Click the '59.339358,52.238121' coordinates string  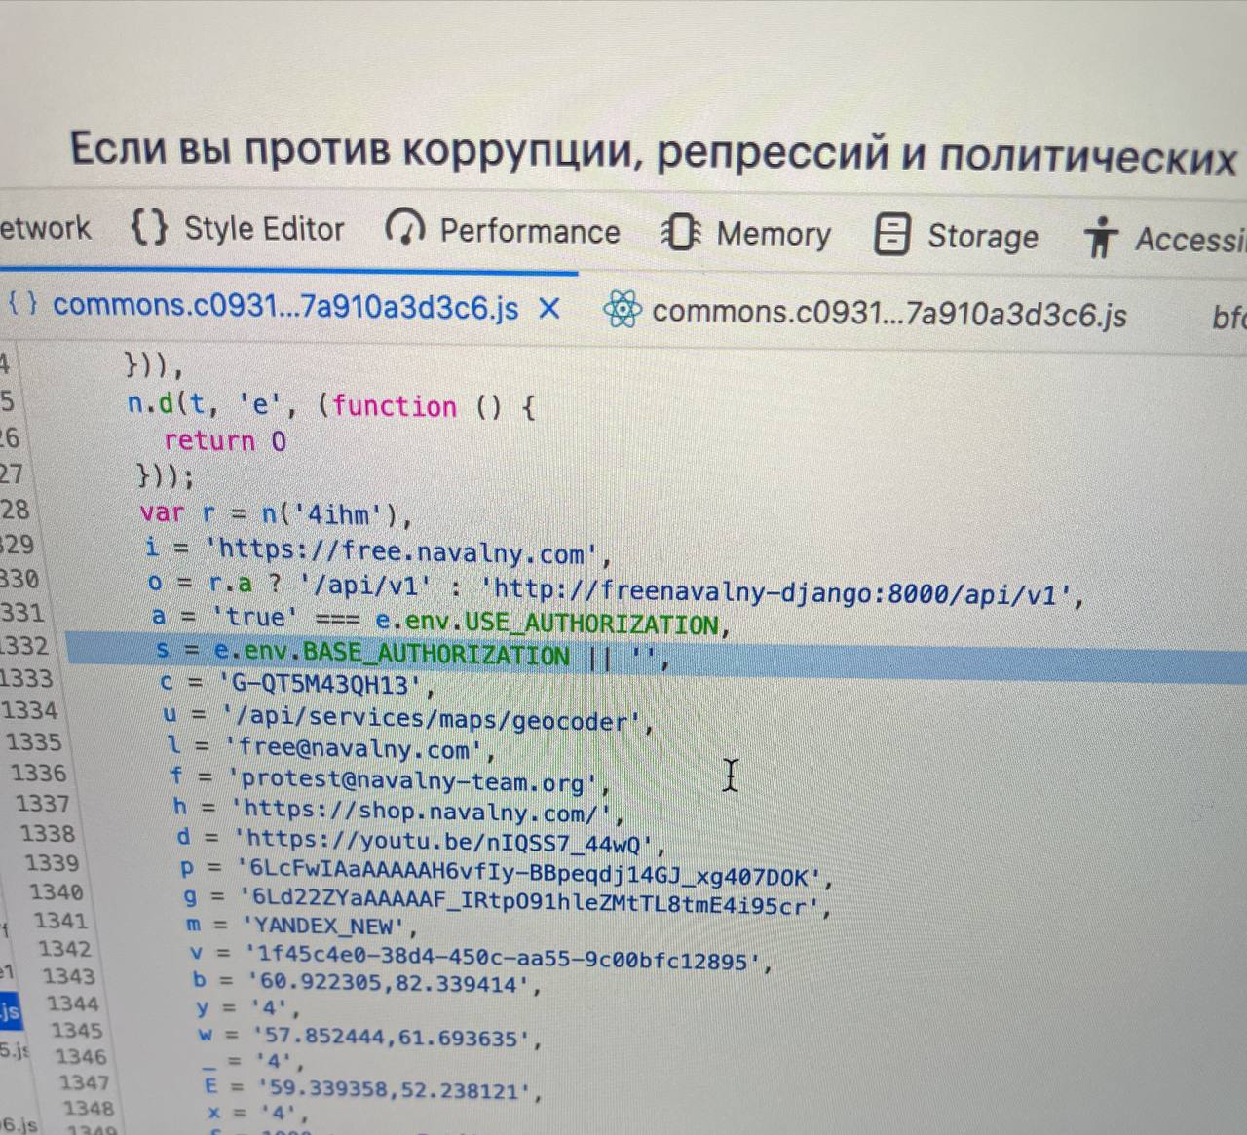[395, 1090]
